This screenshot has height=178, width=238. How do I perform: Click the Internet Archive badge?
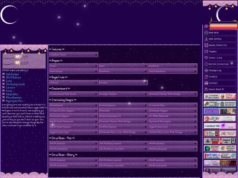point(228,104)
